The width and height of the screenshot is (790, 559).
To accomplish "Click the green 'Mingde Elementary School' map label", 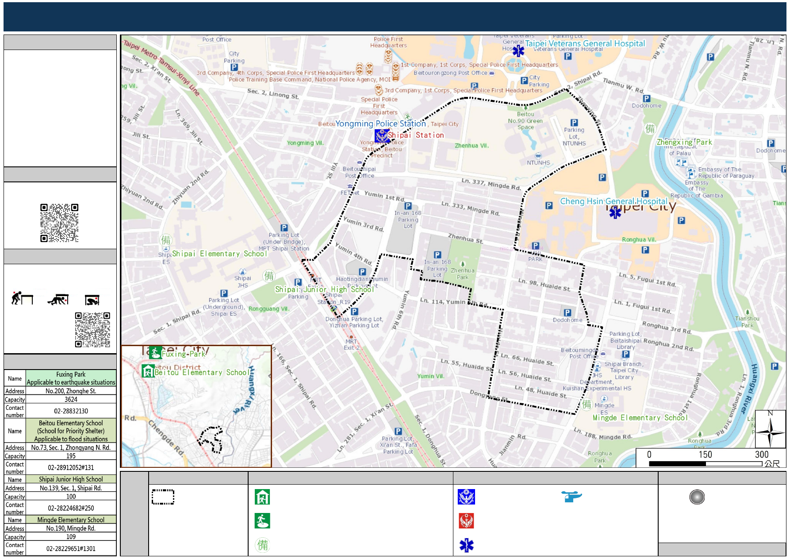I will [640, 417].
